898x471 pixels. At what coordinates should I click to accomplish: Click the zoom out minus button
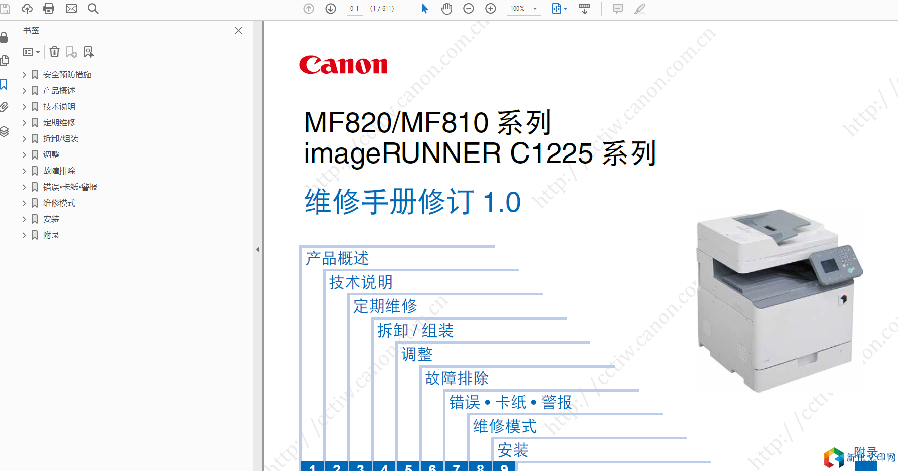tap(469, 9)
